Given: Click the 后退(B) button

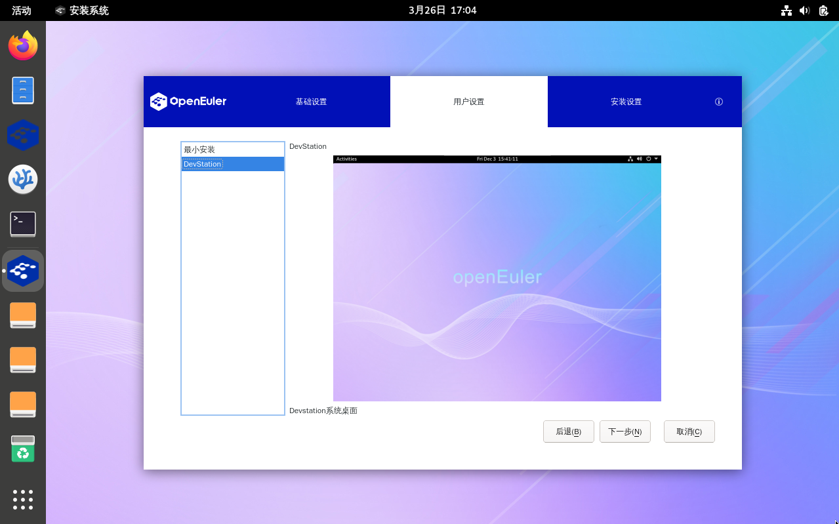Looking at the screenshot, I should pyautogui.click(x=568, y=432).
